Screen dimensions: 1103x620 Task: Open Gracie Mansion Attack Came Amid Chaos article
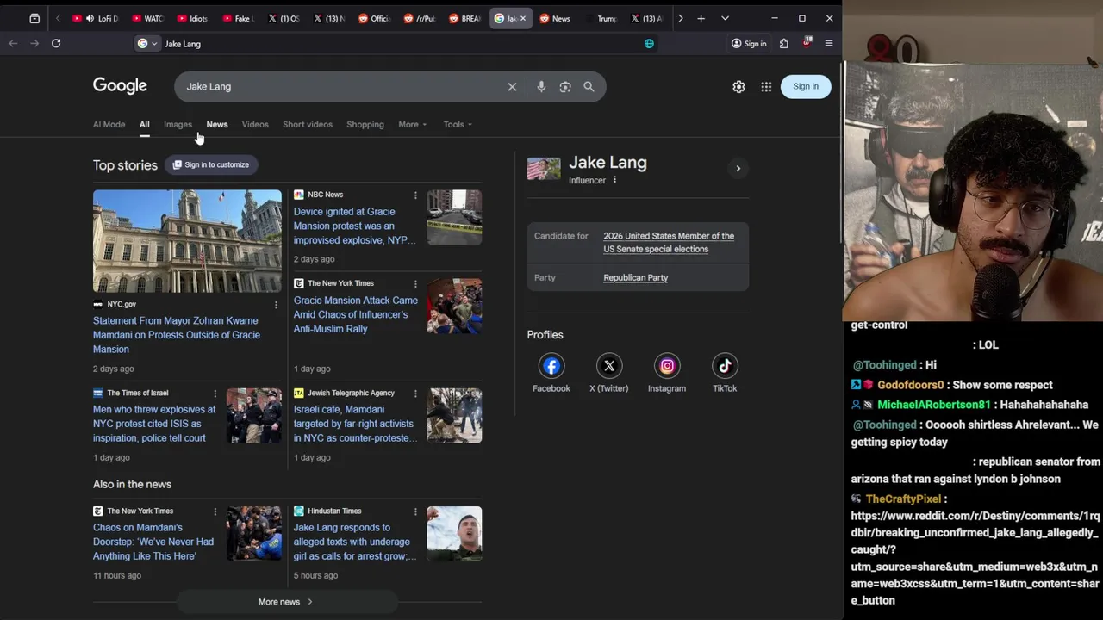(355, 314)
